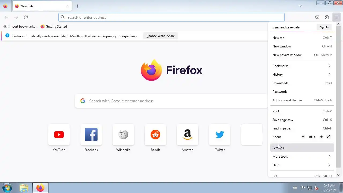Choose Find in page... menu item
The width and height of the screenshot is (343, 193).
coord(302,128)
